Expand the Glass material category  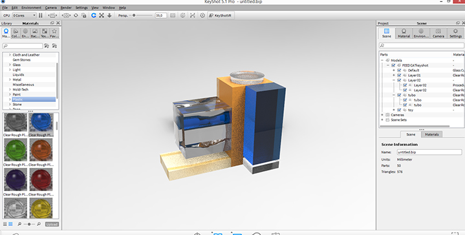[10, 65]
